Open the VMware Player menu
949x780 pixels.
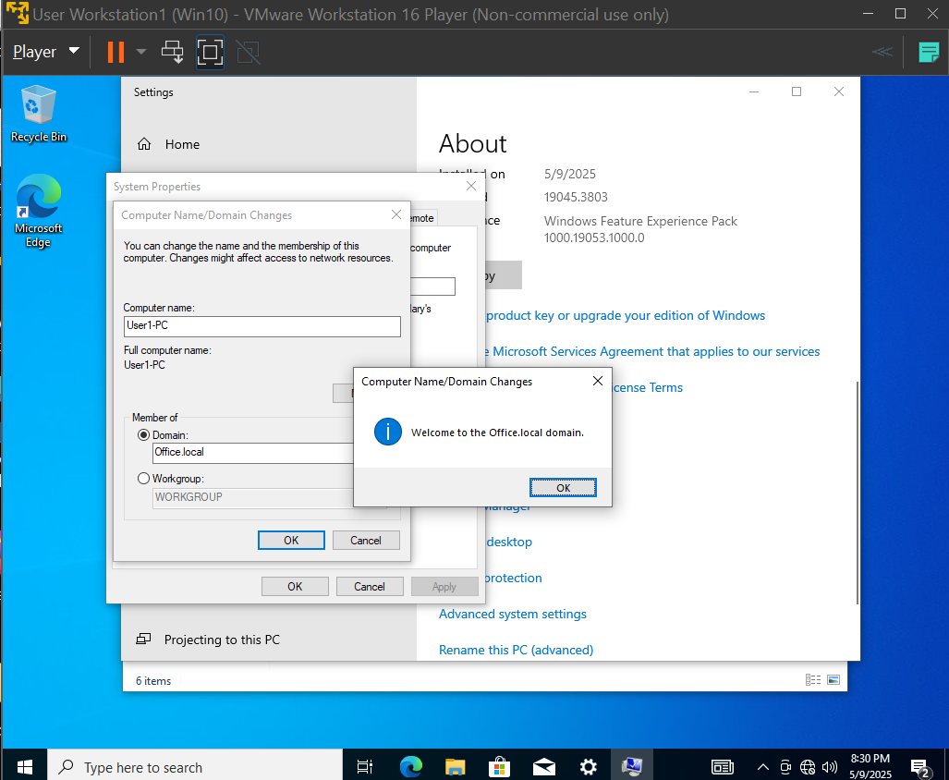[x=46, y=52]
